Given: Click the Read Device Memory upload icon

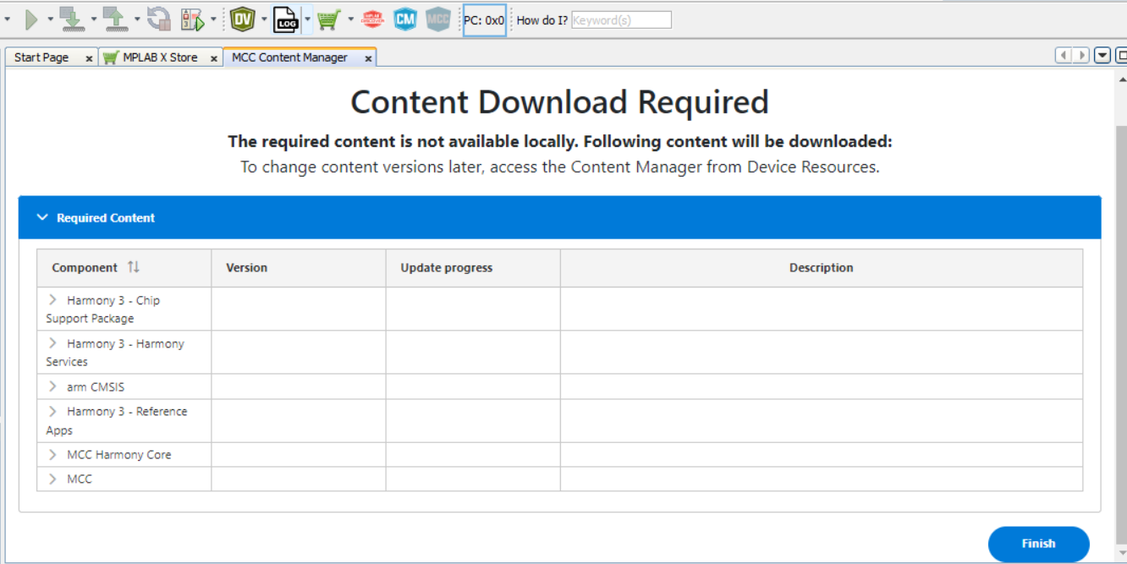Looking at the screenshot, I should [114, 19].
